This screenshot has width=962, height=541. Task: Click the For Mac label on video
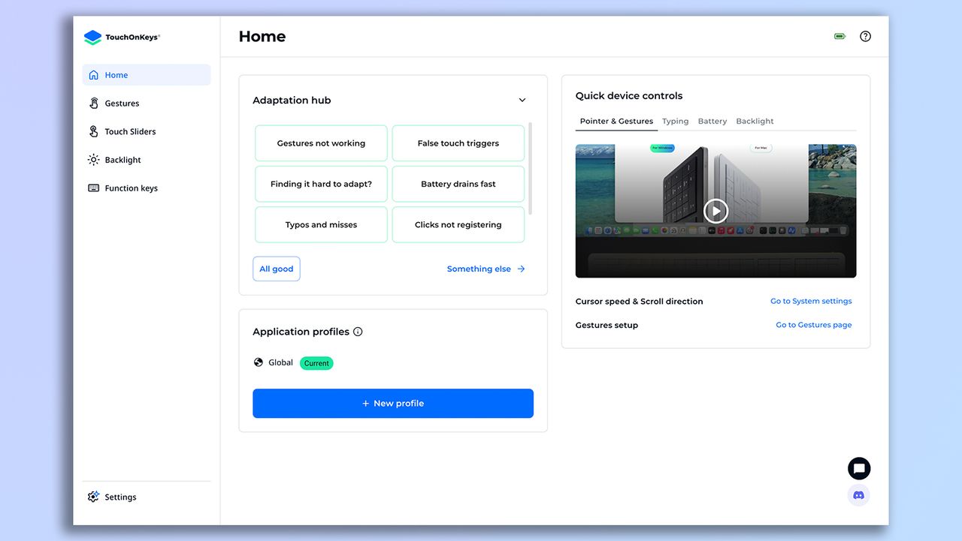pos(761,149)
